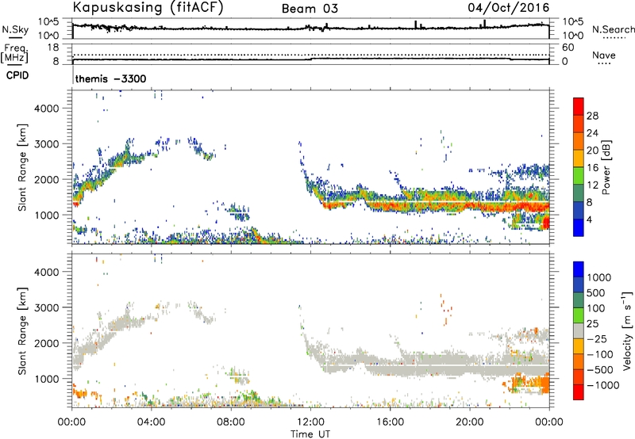Pick the gray ±25 segment of Velocity colorbar
Image resolution: width=635 pixels, height=439 pixels.
[x=579, y=331]
